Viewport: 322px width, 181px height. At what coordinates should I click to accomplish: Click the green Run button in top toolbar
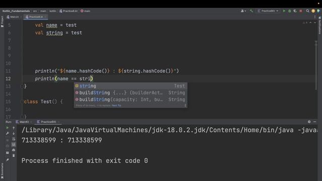pyautogui.click(x=284, y=11)
